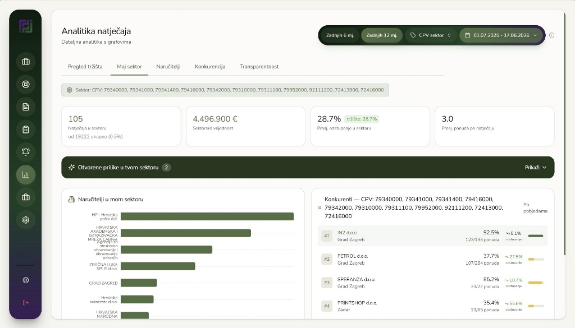Open PETROL d.o.o. competitor row
Viewport: 575px width, 328px height.
(x=433, y=259)
